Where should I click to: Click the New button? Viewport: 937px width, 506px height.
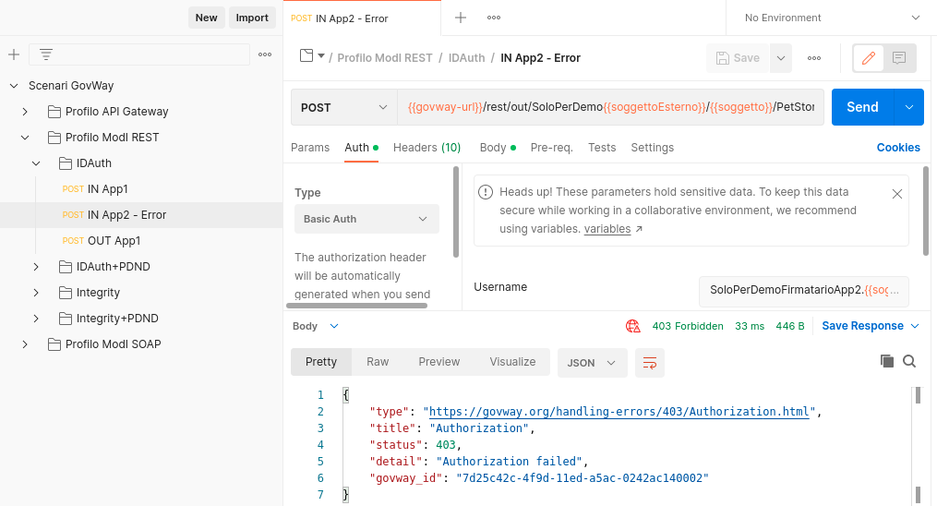(206, 18)
